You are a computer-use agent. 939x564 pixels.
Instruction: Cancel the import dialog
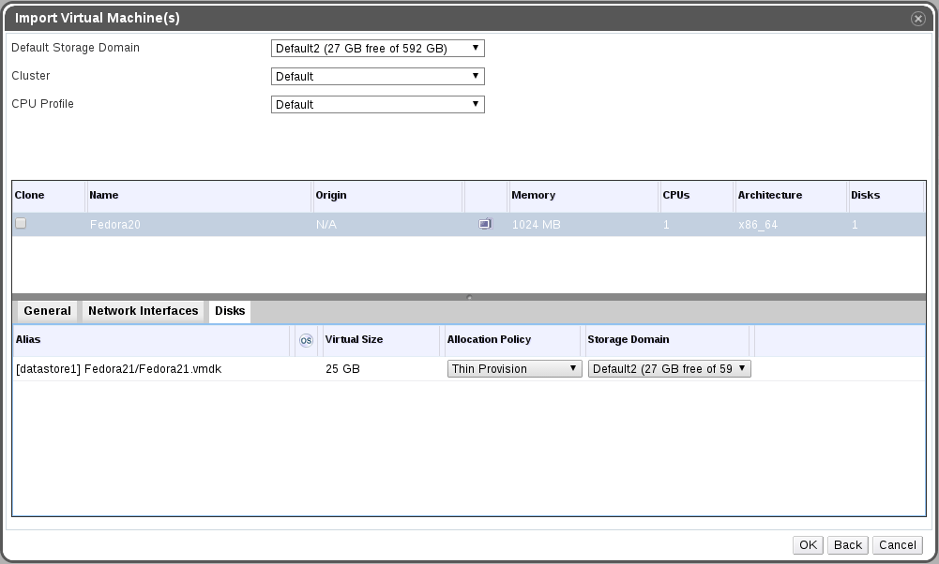(x=898, y=545)
